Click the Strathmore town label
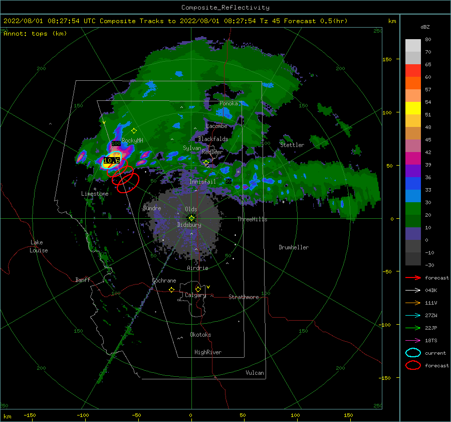The width and height of the screenshot is (451, 422). tap(244, 297)
